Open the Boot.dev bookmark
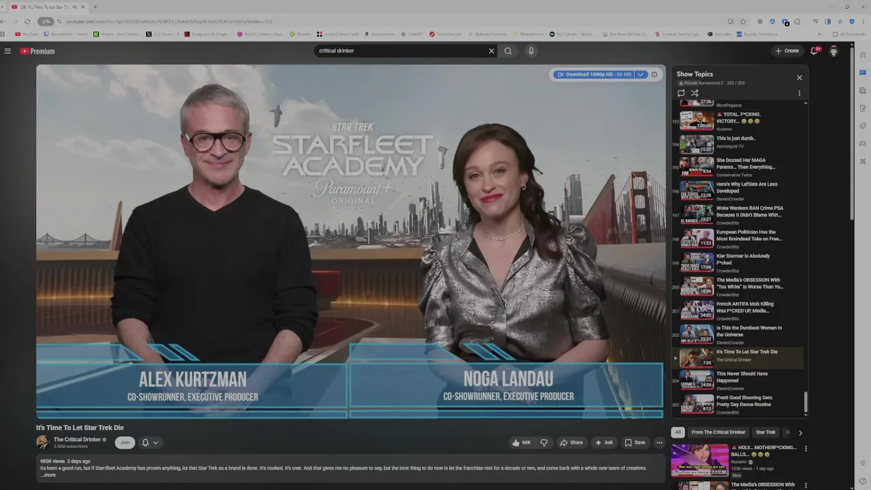The image size is (871, 490). 719,34
